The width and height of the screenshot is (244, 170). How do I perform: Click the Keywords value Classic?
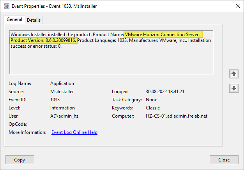(x=152, y=108)
